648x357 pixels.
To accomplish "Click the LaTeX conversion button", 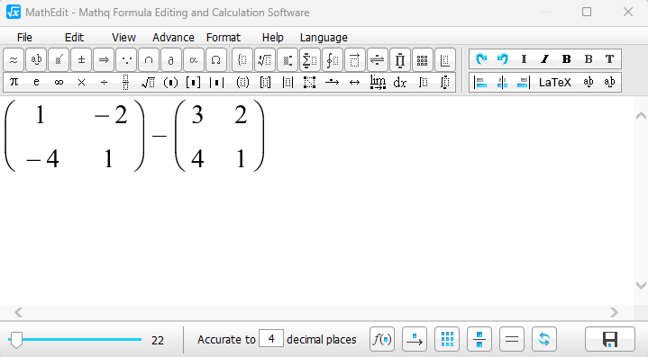I will coord(555,83).
